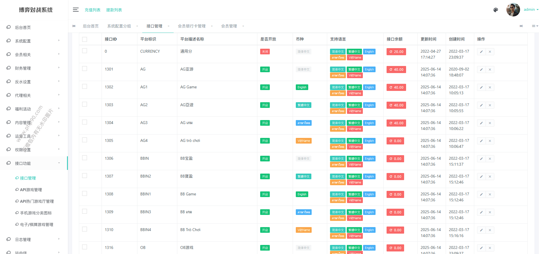Click the admin profile avatar
The height and width of the screenshot is (254, 539).
(513, 10)
